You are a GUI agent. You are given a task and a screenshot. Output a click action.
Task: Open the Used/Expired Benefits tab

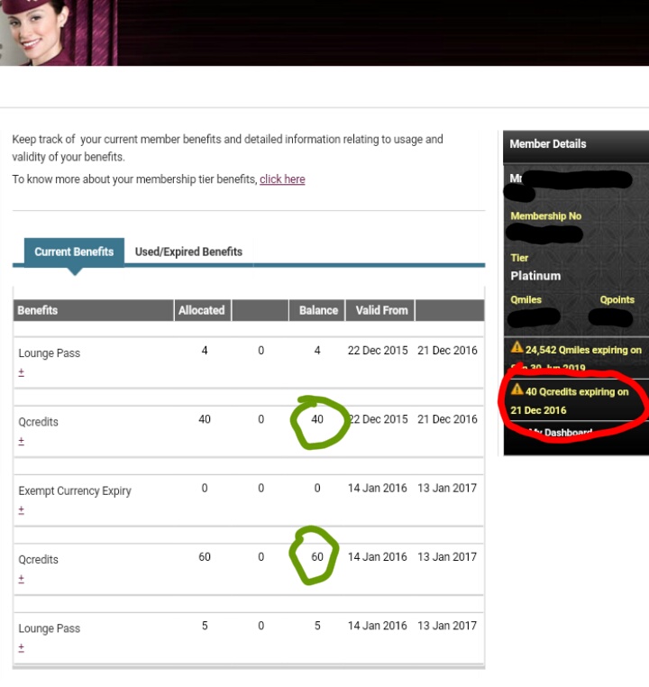(x=188, y=252)
